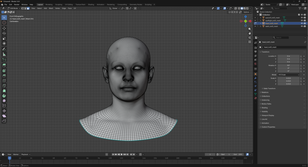Open the Edit Mode dropdown
The image size is (308, 167).
(x=14, y=9)
